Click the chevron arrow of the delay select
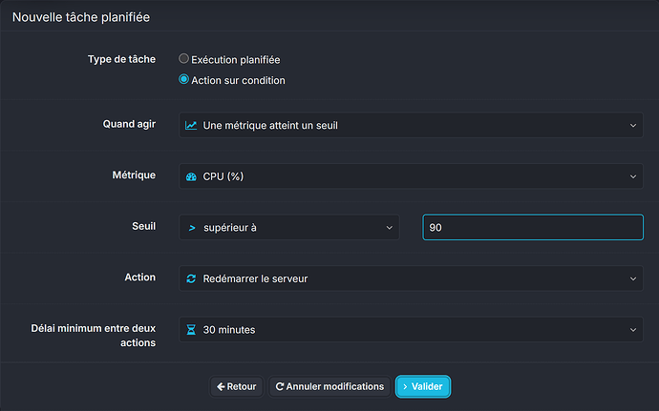 (633, 330)
